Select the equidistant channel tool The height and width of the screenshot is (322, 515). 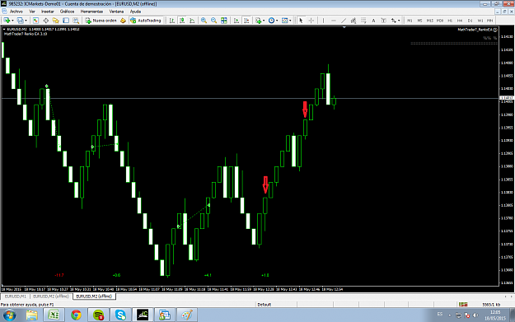coord(353,21)
